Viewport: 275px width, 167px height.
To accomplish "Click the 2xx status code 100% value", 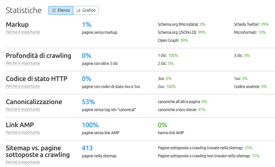I will click(x=171, y=86).
